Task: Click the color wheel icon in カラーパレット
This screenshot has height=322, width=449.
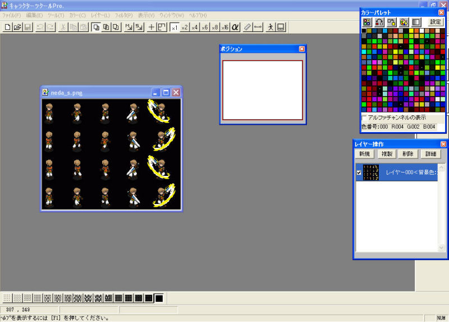Action: 404,22
